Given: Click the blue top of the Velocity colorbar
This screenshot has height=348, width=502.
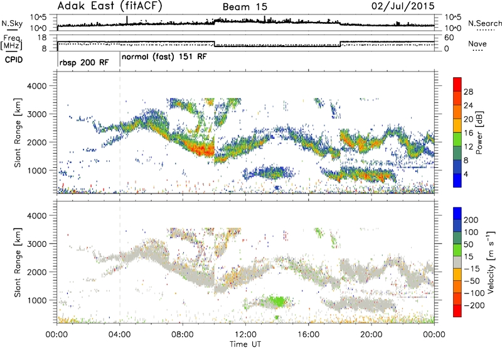Looking at the screenshot, I should [x=457, y=214].
